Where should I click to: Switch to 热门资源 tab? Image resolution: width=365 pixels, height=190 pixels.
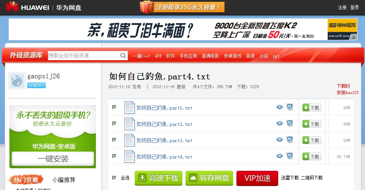click(x=26, y=180)
